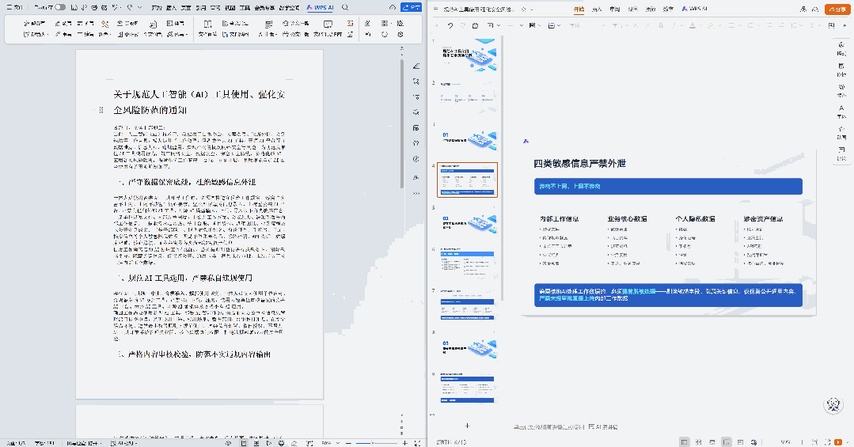Select slide 3 thumbnail with 01 section

(467, 138)
